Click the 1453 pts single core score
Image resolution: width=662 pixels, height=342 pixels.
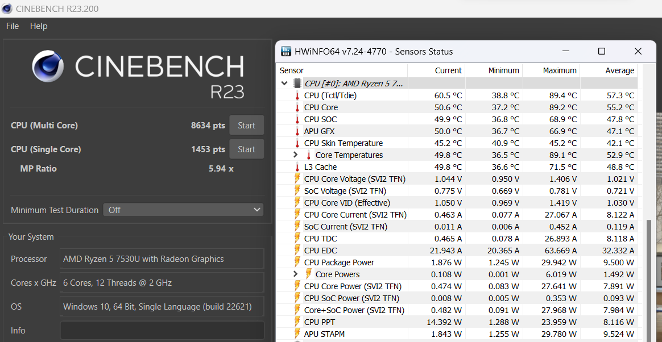208,149
